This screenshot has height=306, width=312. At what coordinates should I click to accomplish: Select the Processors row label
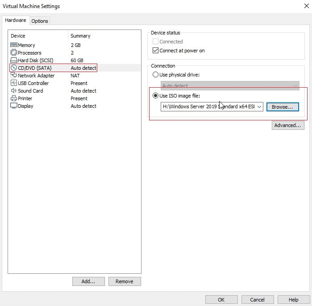pyautogui.click(x=29, y=53)
